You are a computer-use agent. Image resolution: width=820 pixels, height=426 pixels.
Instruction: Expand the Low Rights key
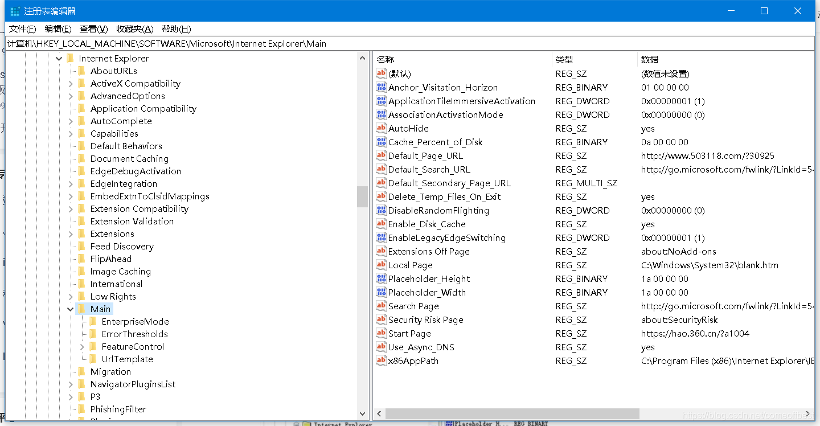tap(71, 296)
